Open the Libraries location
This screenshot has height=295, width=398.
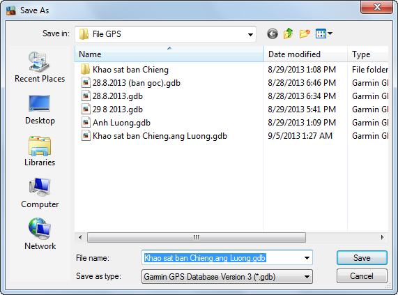[x=40, y=151]
